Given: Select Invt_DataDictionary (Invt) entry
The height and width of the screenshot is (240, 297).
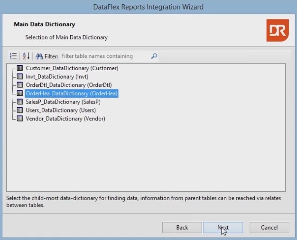Looking at the screenshot, I should tap(57, 76).
